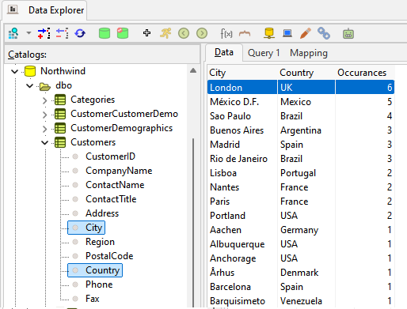Sort by the Country column header
Viewport: 407px width, 309px height.
(306, 73)
